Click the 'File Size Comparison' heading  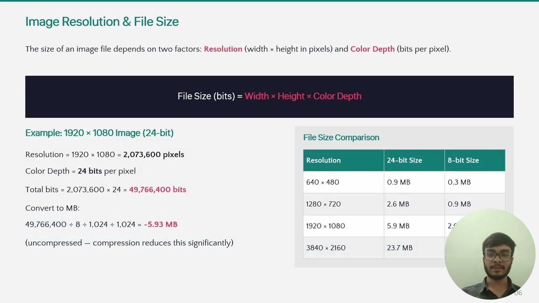(x=341, y=138)
